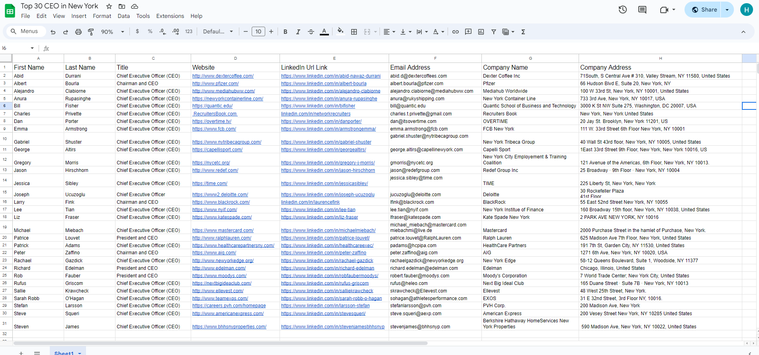Open version history
Screen dimensions: 759x355
[623, 10]
